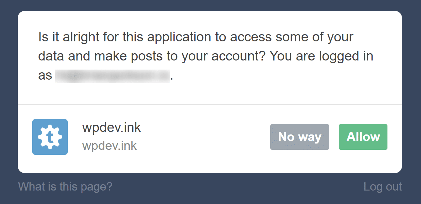
Task: Click the blurred logged-in username
Action: click(x=113, y=75)
